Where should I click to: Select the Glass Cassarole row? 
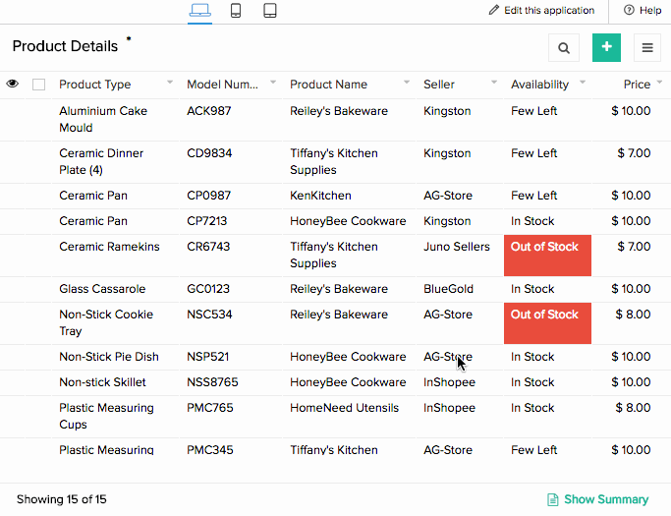(x=102, y=289)
